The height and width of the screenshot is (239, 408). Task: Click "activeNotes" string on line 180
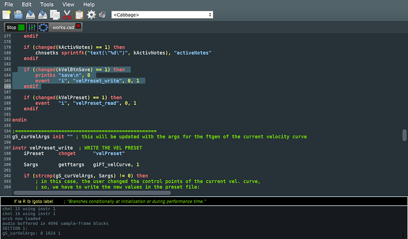point(193,53)
